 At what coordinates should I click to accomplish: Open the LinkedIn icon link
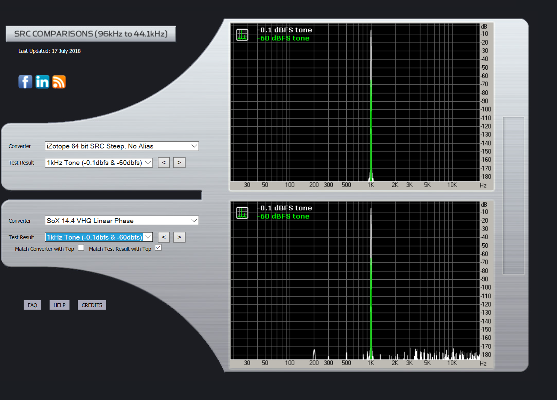(42, 82)
